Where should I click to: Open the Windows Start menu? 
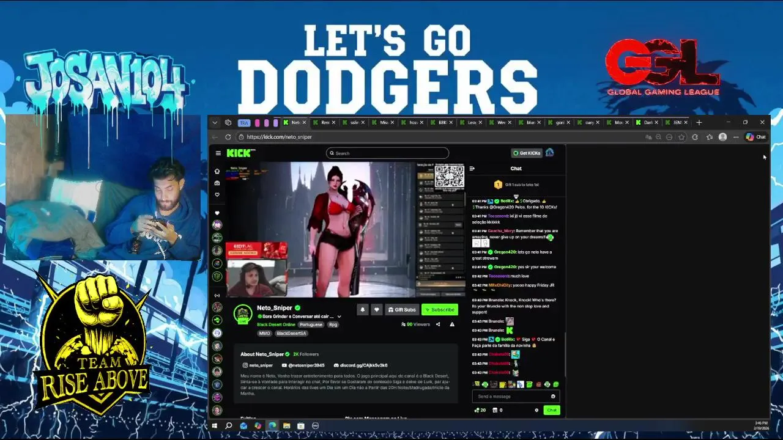[x=215, y=425]
